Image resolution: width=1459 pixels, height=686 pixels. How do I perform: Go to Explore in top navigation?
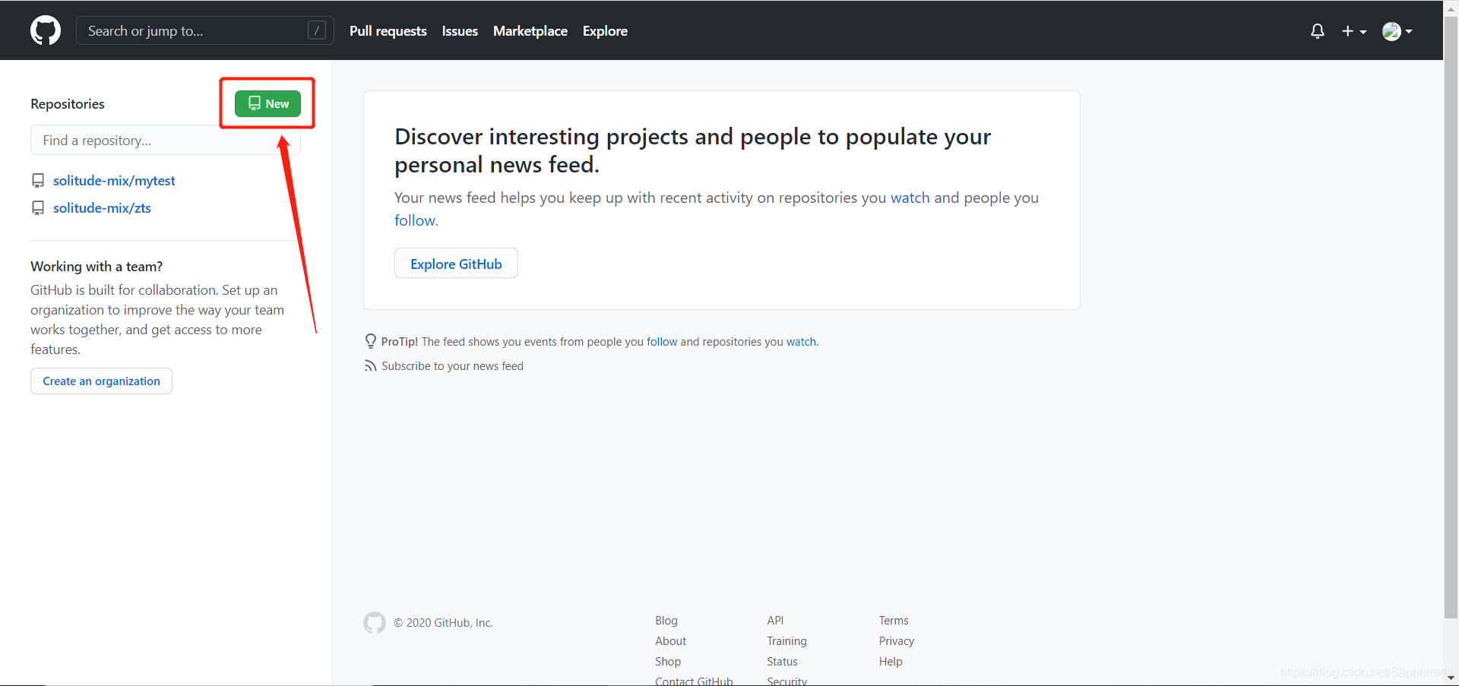coord(605,31)
